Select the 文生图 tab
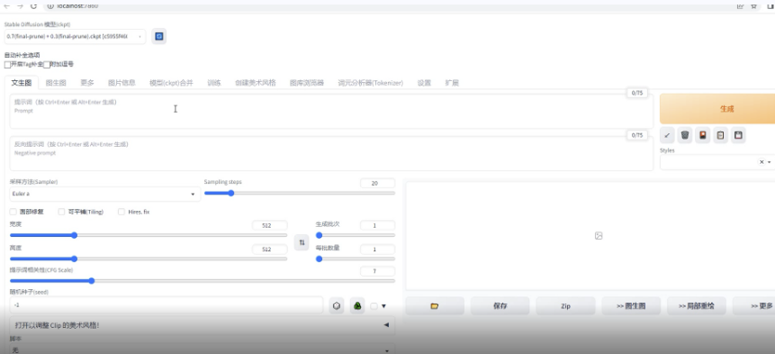The image size is (775, 354). [22, 83]
